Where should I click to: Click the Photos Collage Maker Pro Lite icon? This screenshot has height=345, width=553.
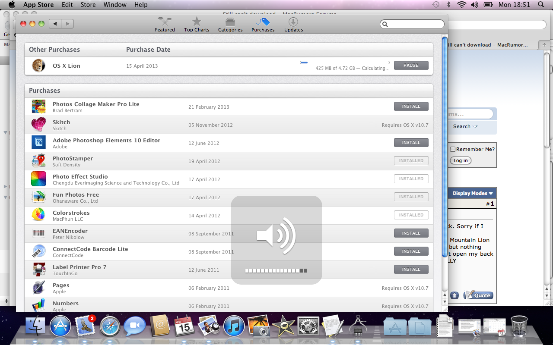coord(38,107)
